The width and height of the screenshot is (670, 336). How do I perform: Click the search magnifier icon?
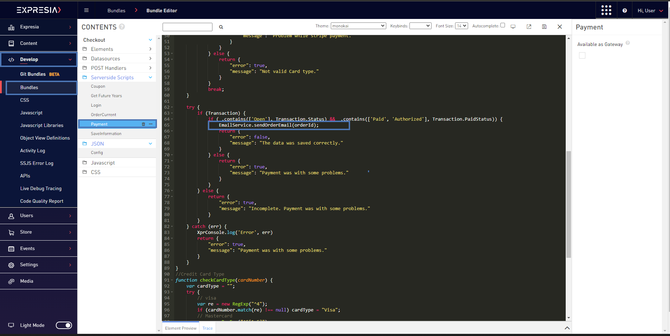pyautogui.click(x=221, y=27)
